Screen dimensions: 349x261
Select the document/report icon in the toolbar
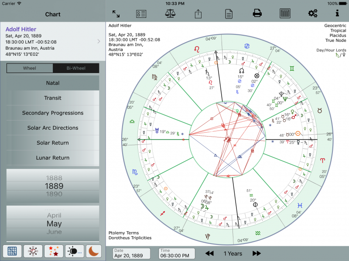228,13
